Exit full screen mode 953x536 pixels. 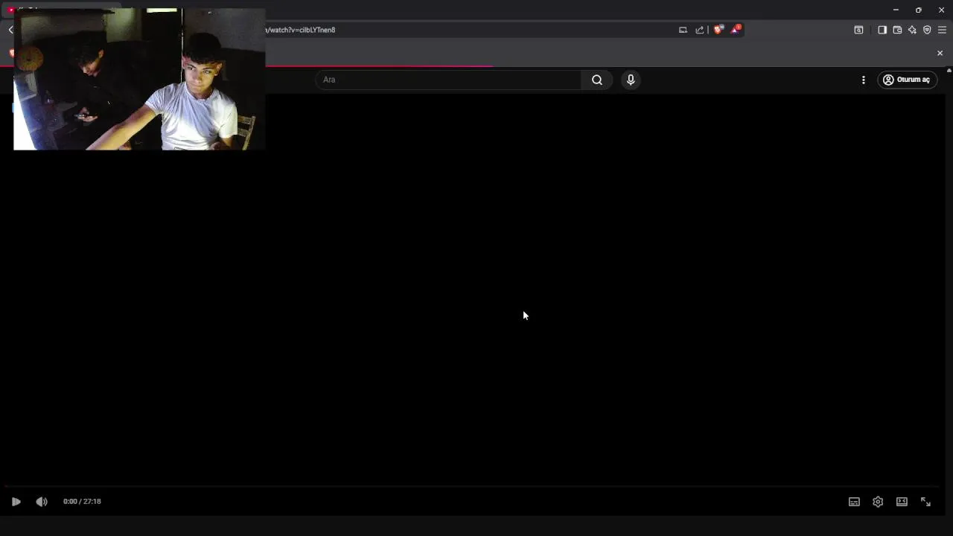click(x=925, y=502)
